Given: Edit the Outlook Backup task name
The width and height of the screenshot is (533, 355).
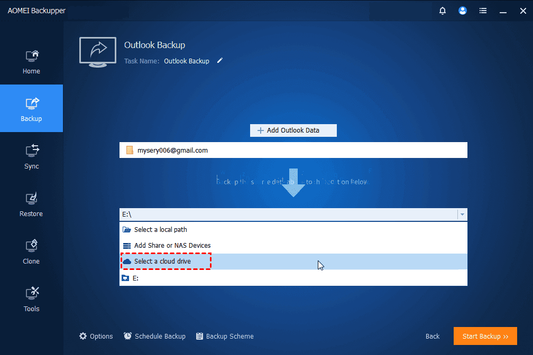Looking at the screenshot, I should point(219,61).
